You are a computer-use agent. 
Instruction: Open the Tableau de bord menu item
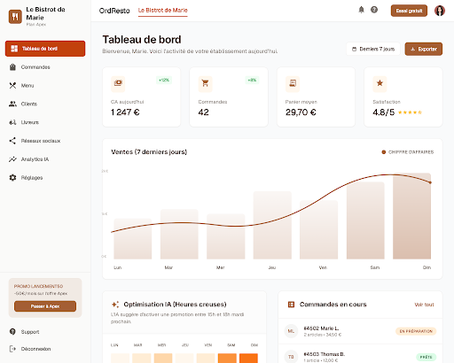45,49
